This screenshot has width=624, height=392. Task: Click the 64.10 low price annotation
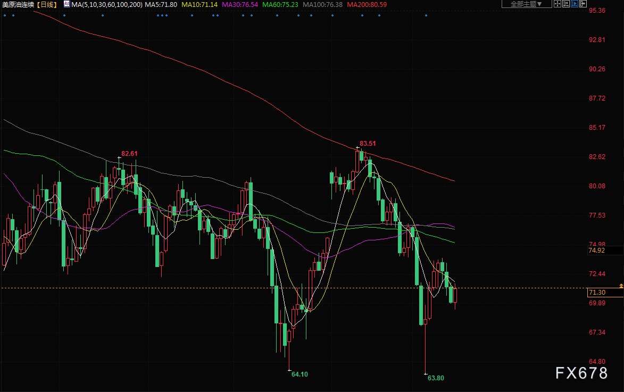tap(299, 374)
